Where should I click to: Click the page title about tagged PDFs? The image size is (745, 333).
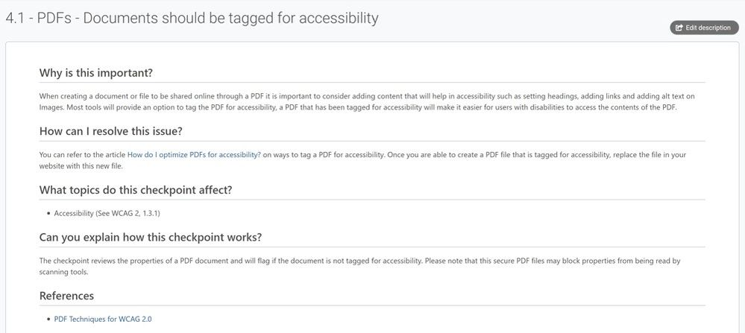pos(192,19)
